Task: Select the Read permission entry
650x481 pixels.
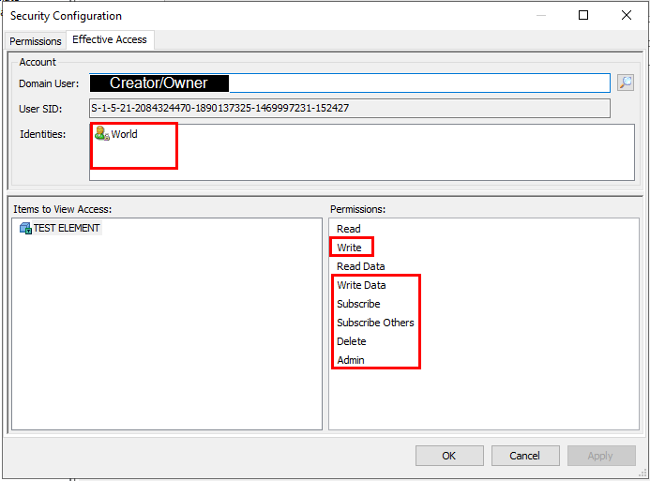Action: pos(349,229)
